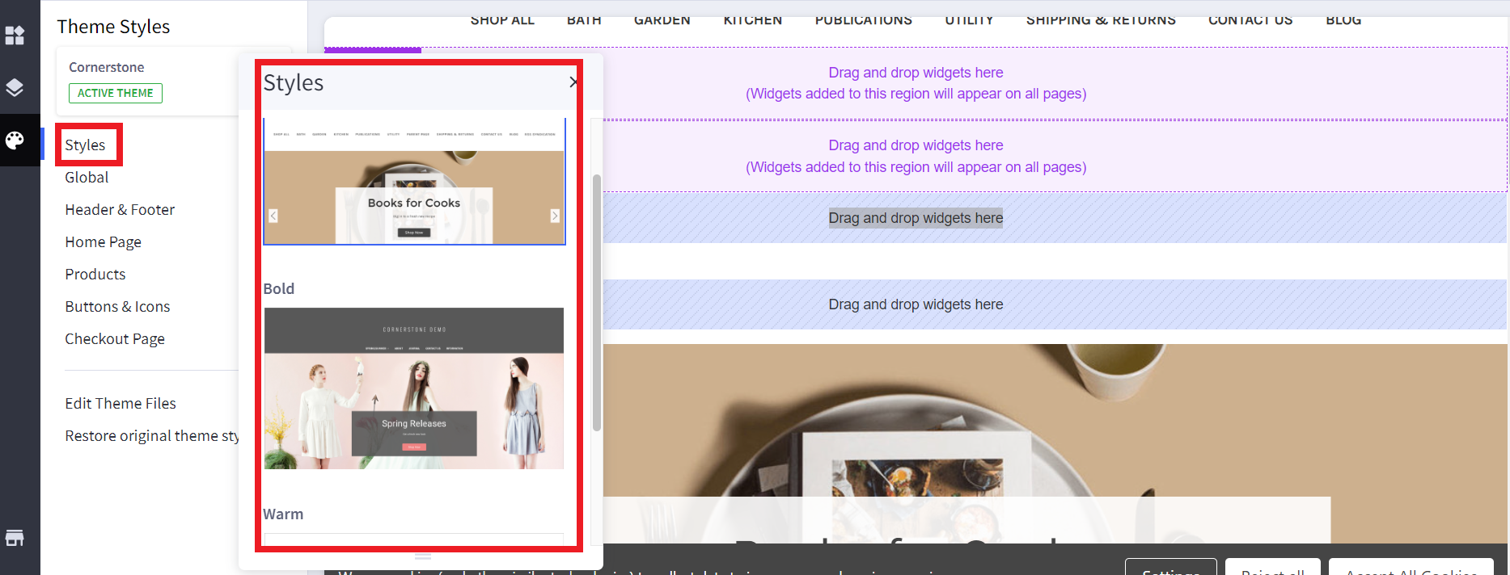This screenshot has width=1510, height=575.
Task: Click the Warm style label
Action: click(283, 514)
